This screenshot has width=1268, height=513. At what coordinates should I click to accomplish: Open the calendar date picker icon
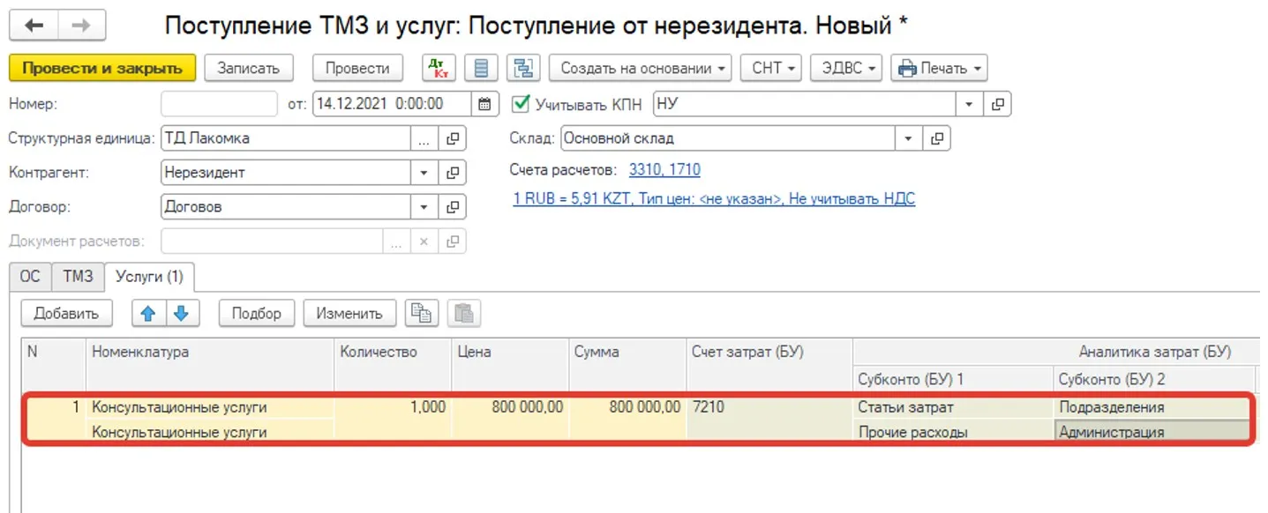[484, 104]
